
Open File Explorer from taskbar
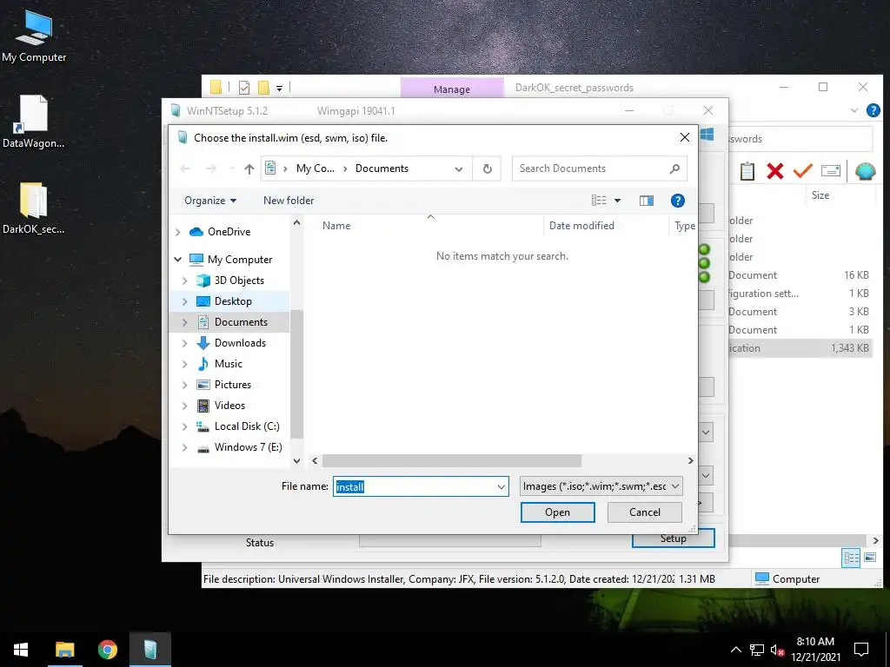pos(64,650)
